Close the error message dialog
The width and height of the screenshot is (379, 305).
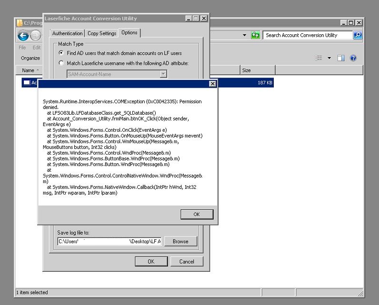coord(212,84)
